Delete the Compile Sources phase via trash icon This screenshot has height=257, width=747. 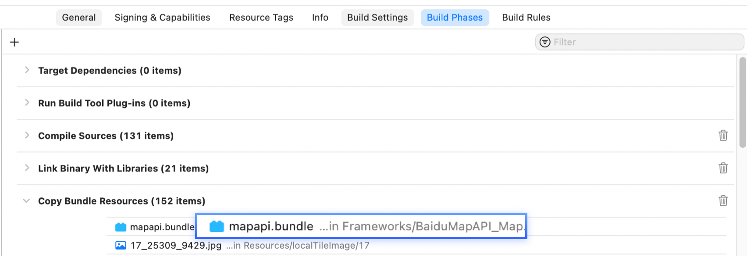723,136
